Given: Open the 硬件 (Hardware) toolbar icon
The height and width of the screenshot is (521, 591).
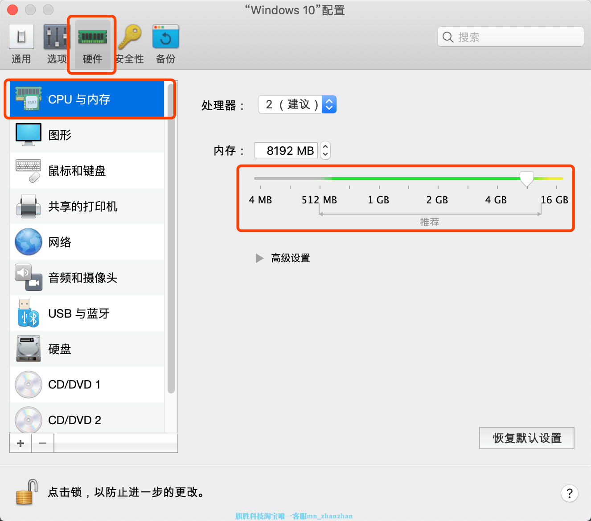Looking at the screenshot, I should point(91,42).
